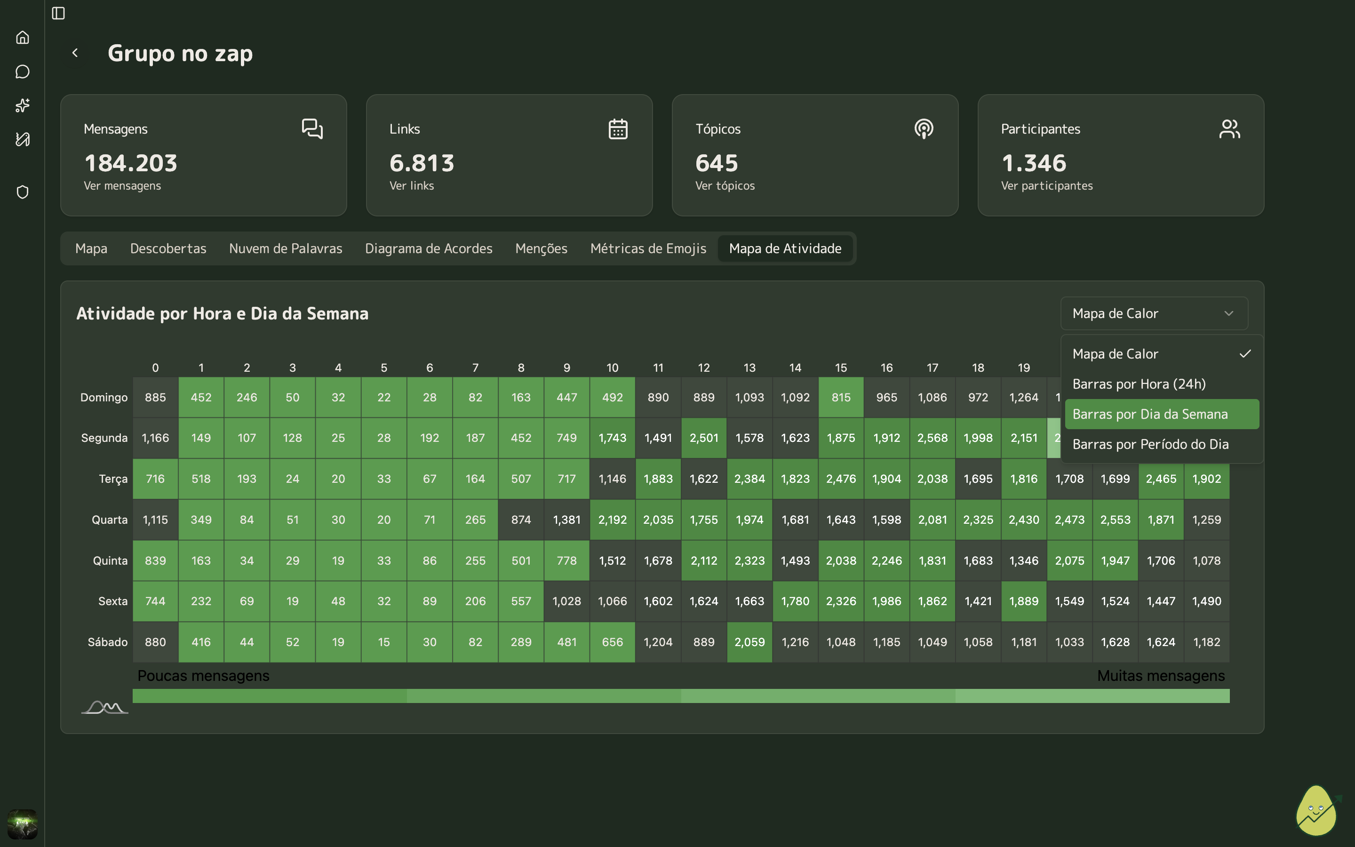Click the sparkles AI sidebar icon

[x=23, y=105]
